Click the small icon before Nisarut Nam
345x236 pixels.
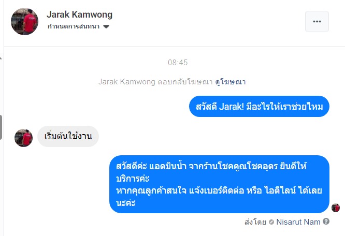coord(271,222)
